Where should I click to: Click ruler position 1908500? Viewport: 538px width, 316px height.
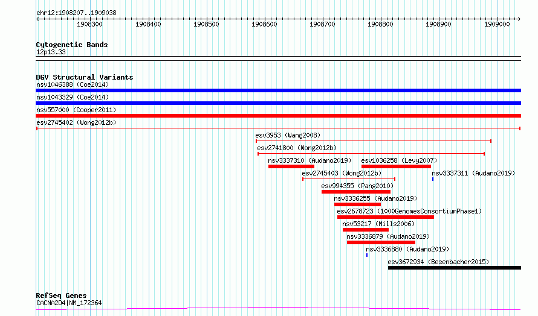[x=206, y=24]
